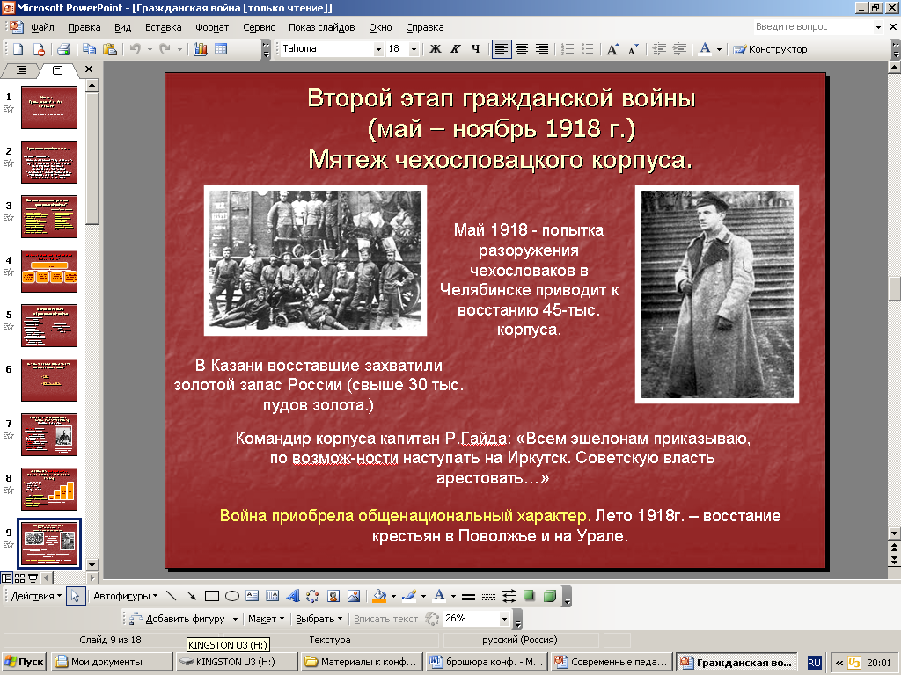Open the font size 18 dropdown
The height and width of the screenshot is (675, 901).
click(x=414, y=49)
